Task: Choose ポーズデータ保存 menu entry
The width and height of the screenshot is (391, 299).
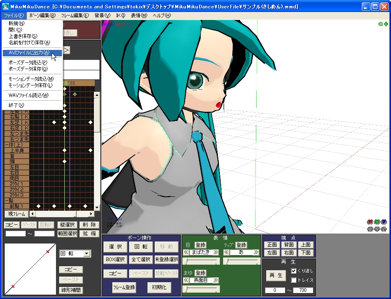Action: click(x=32, y=69)
